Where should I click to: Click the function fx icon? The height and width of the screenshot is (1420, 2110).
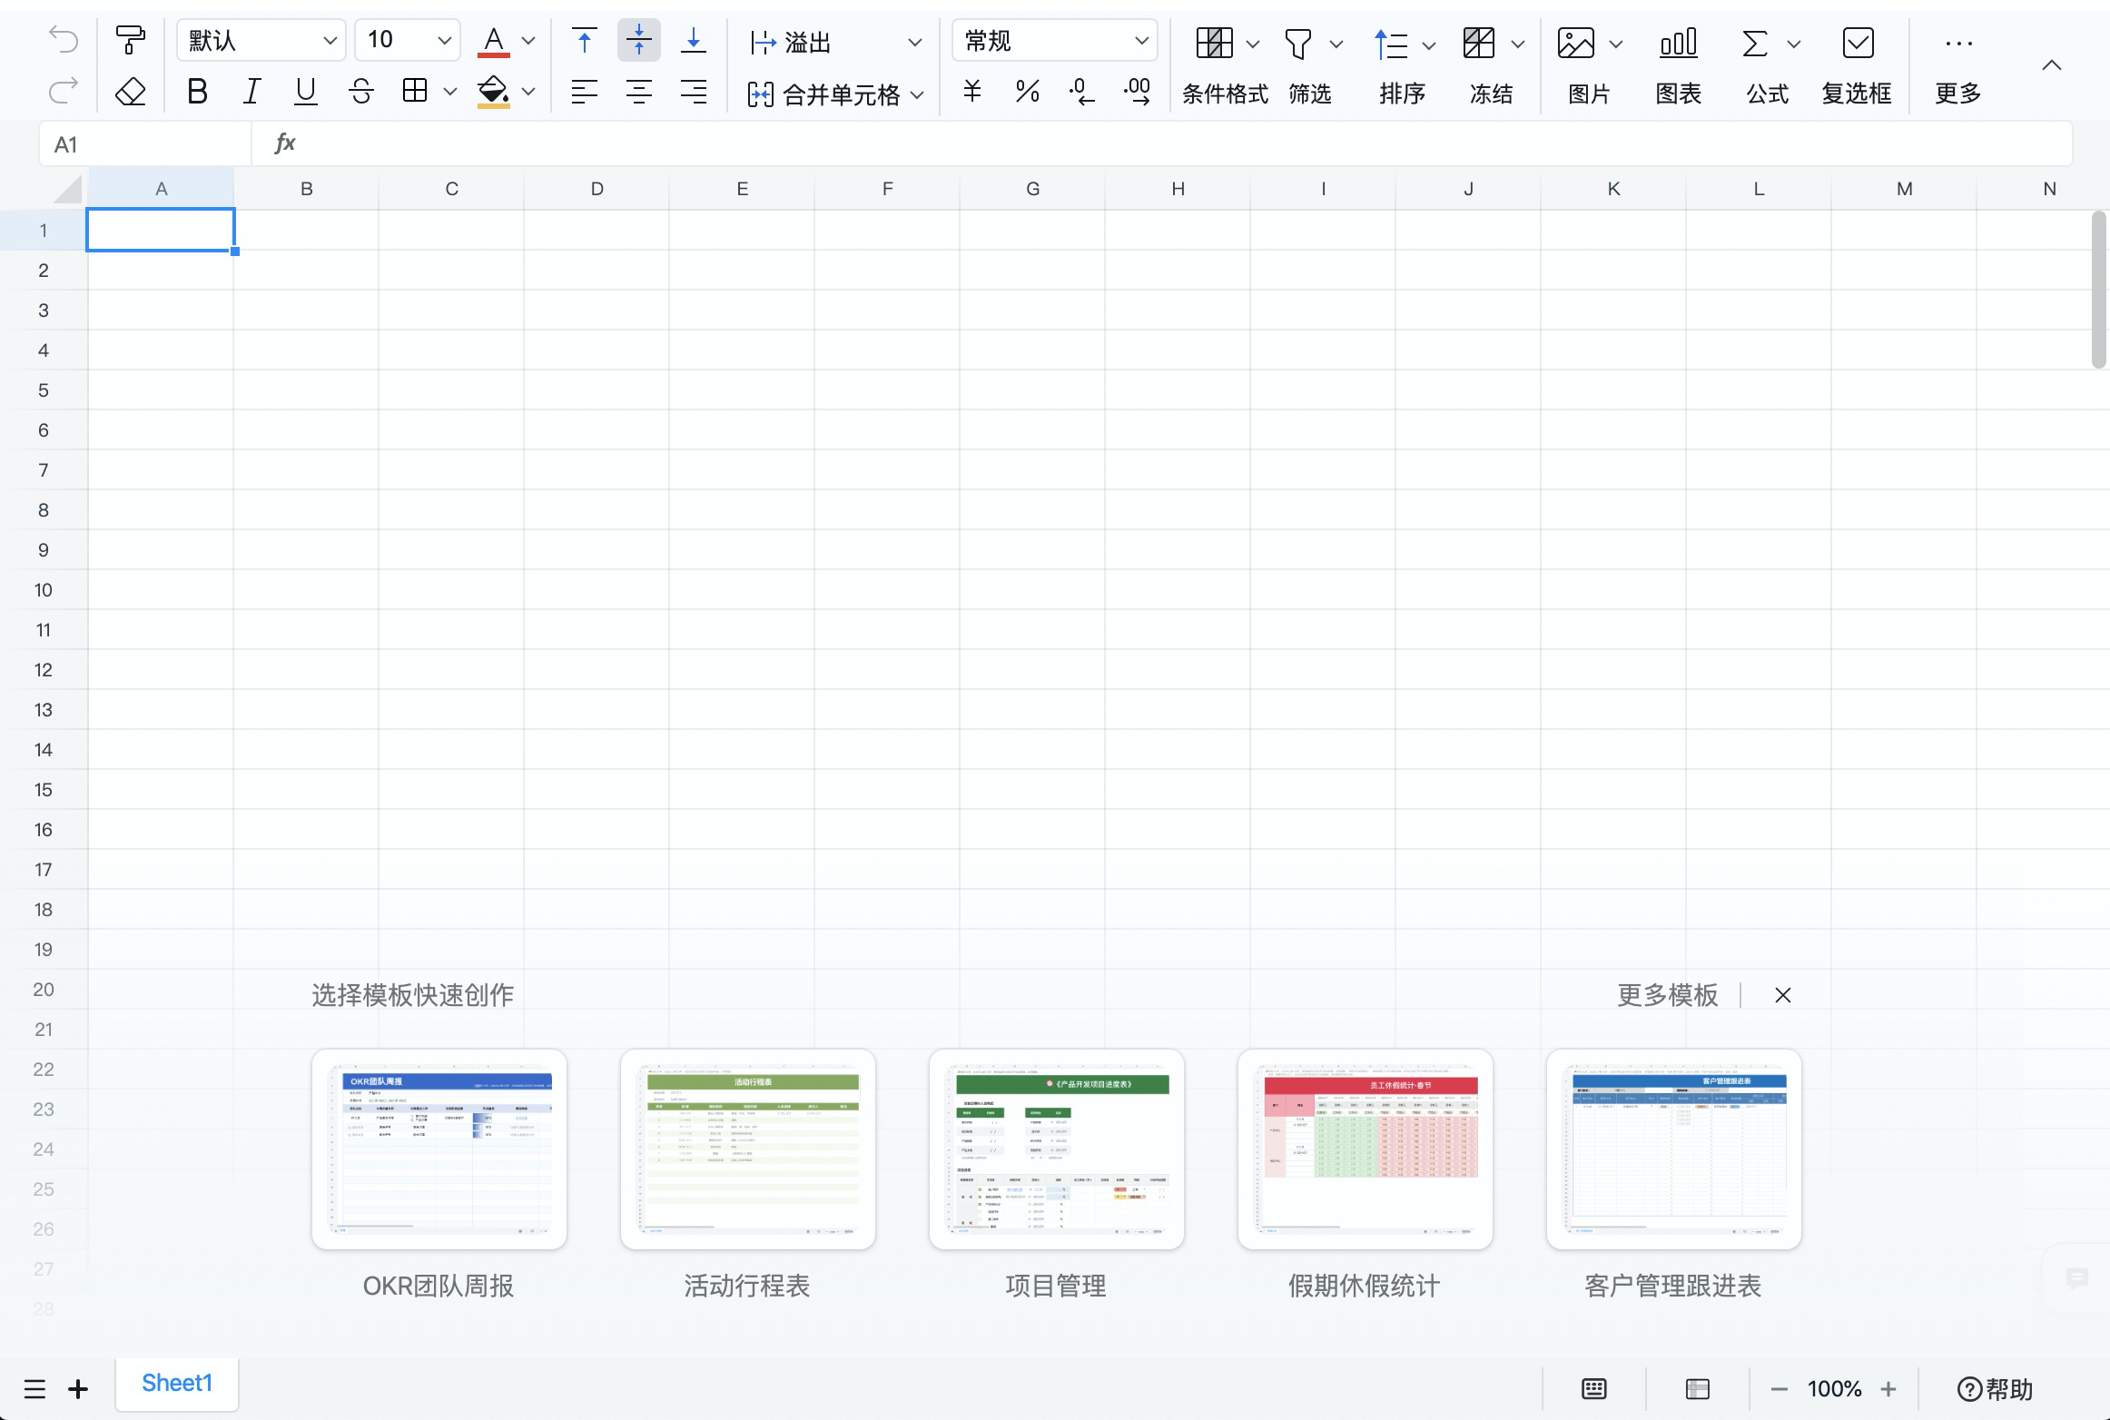pyautogui.click(x=285, y=143)
